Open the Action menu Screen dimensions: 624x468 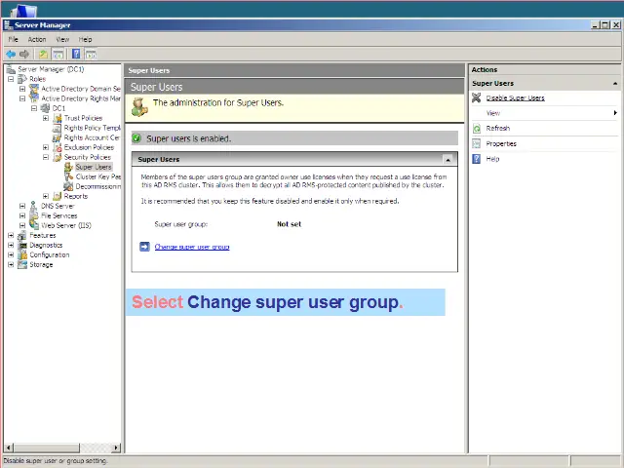37,39
